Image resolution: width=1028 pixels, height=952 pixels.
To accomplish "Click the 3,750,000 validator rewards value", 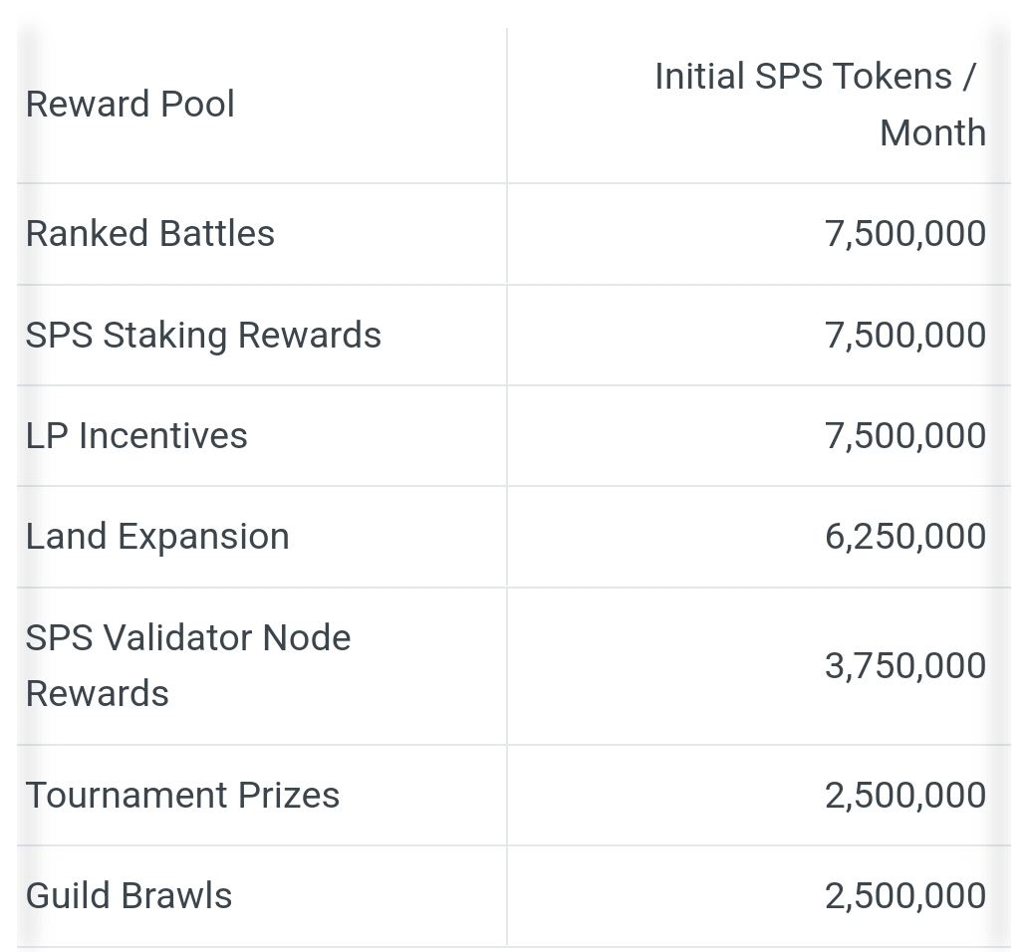I will (x=905, y=666).
